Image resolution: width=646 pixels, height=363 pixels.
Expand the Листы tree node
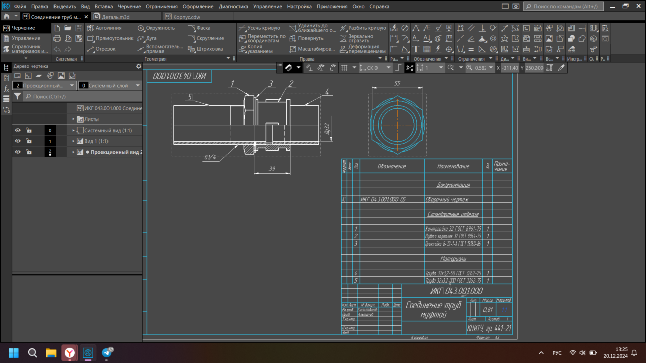74,119
